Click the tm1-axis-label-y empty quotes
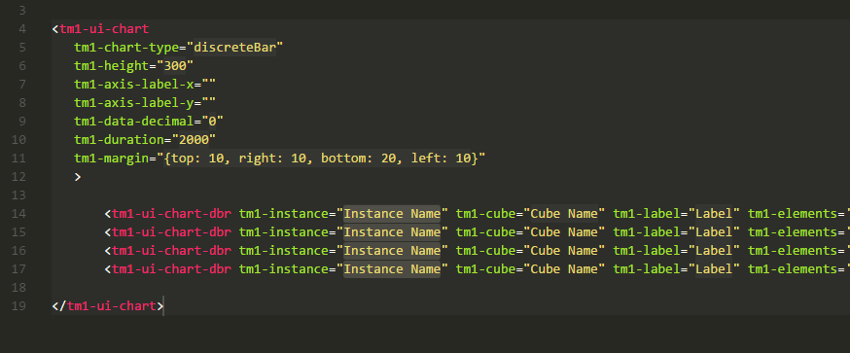The width and height of the screenshot is (850, 353). pos(209,103)
